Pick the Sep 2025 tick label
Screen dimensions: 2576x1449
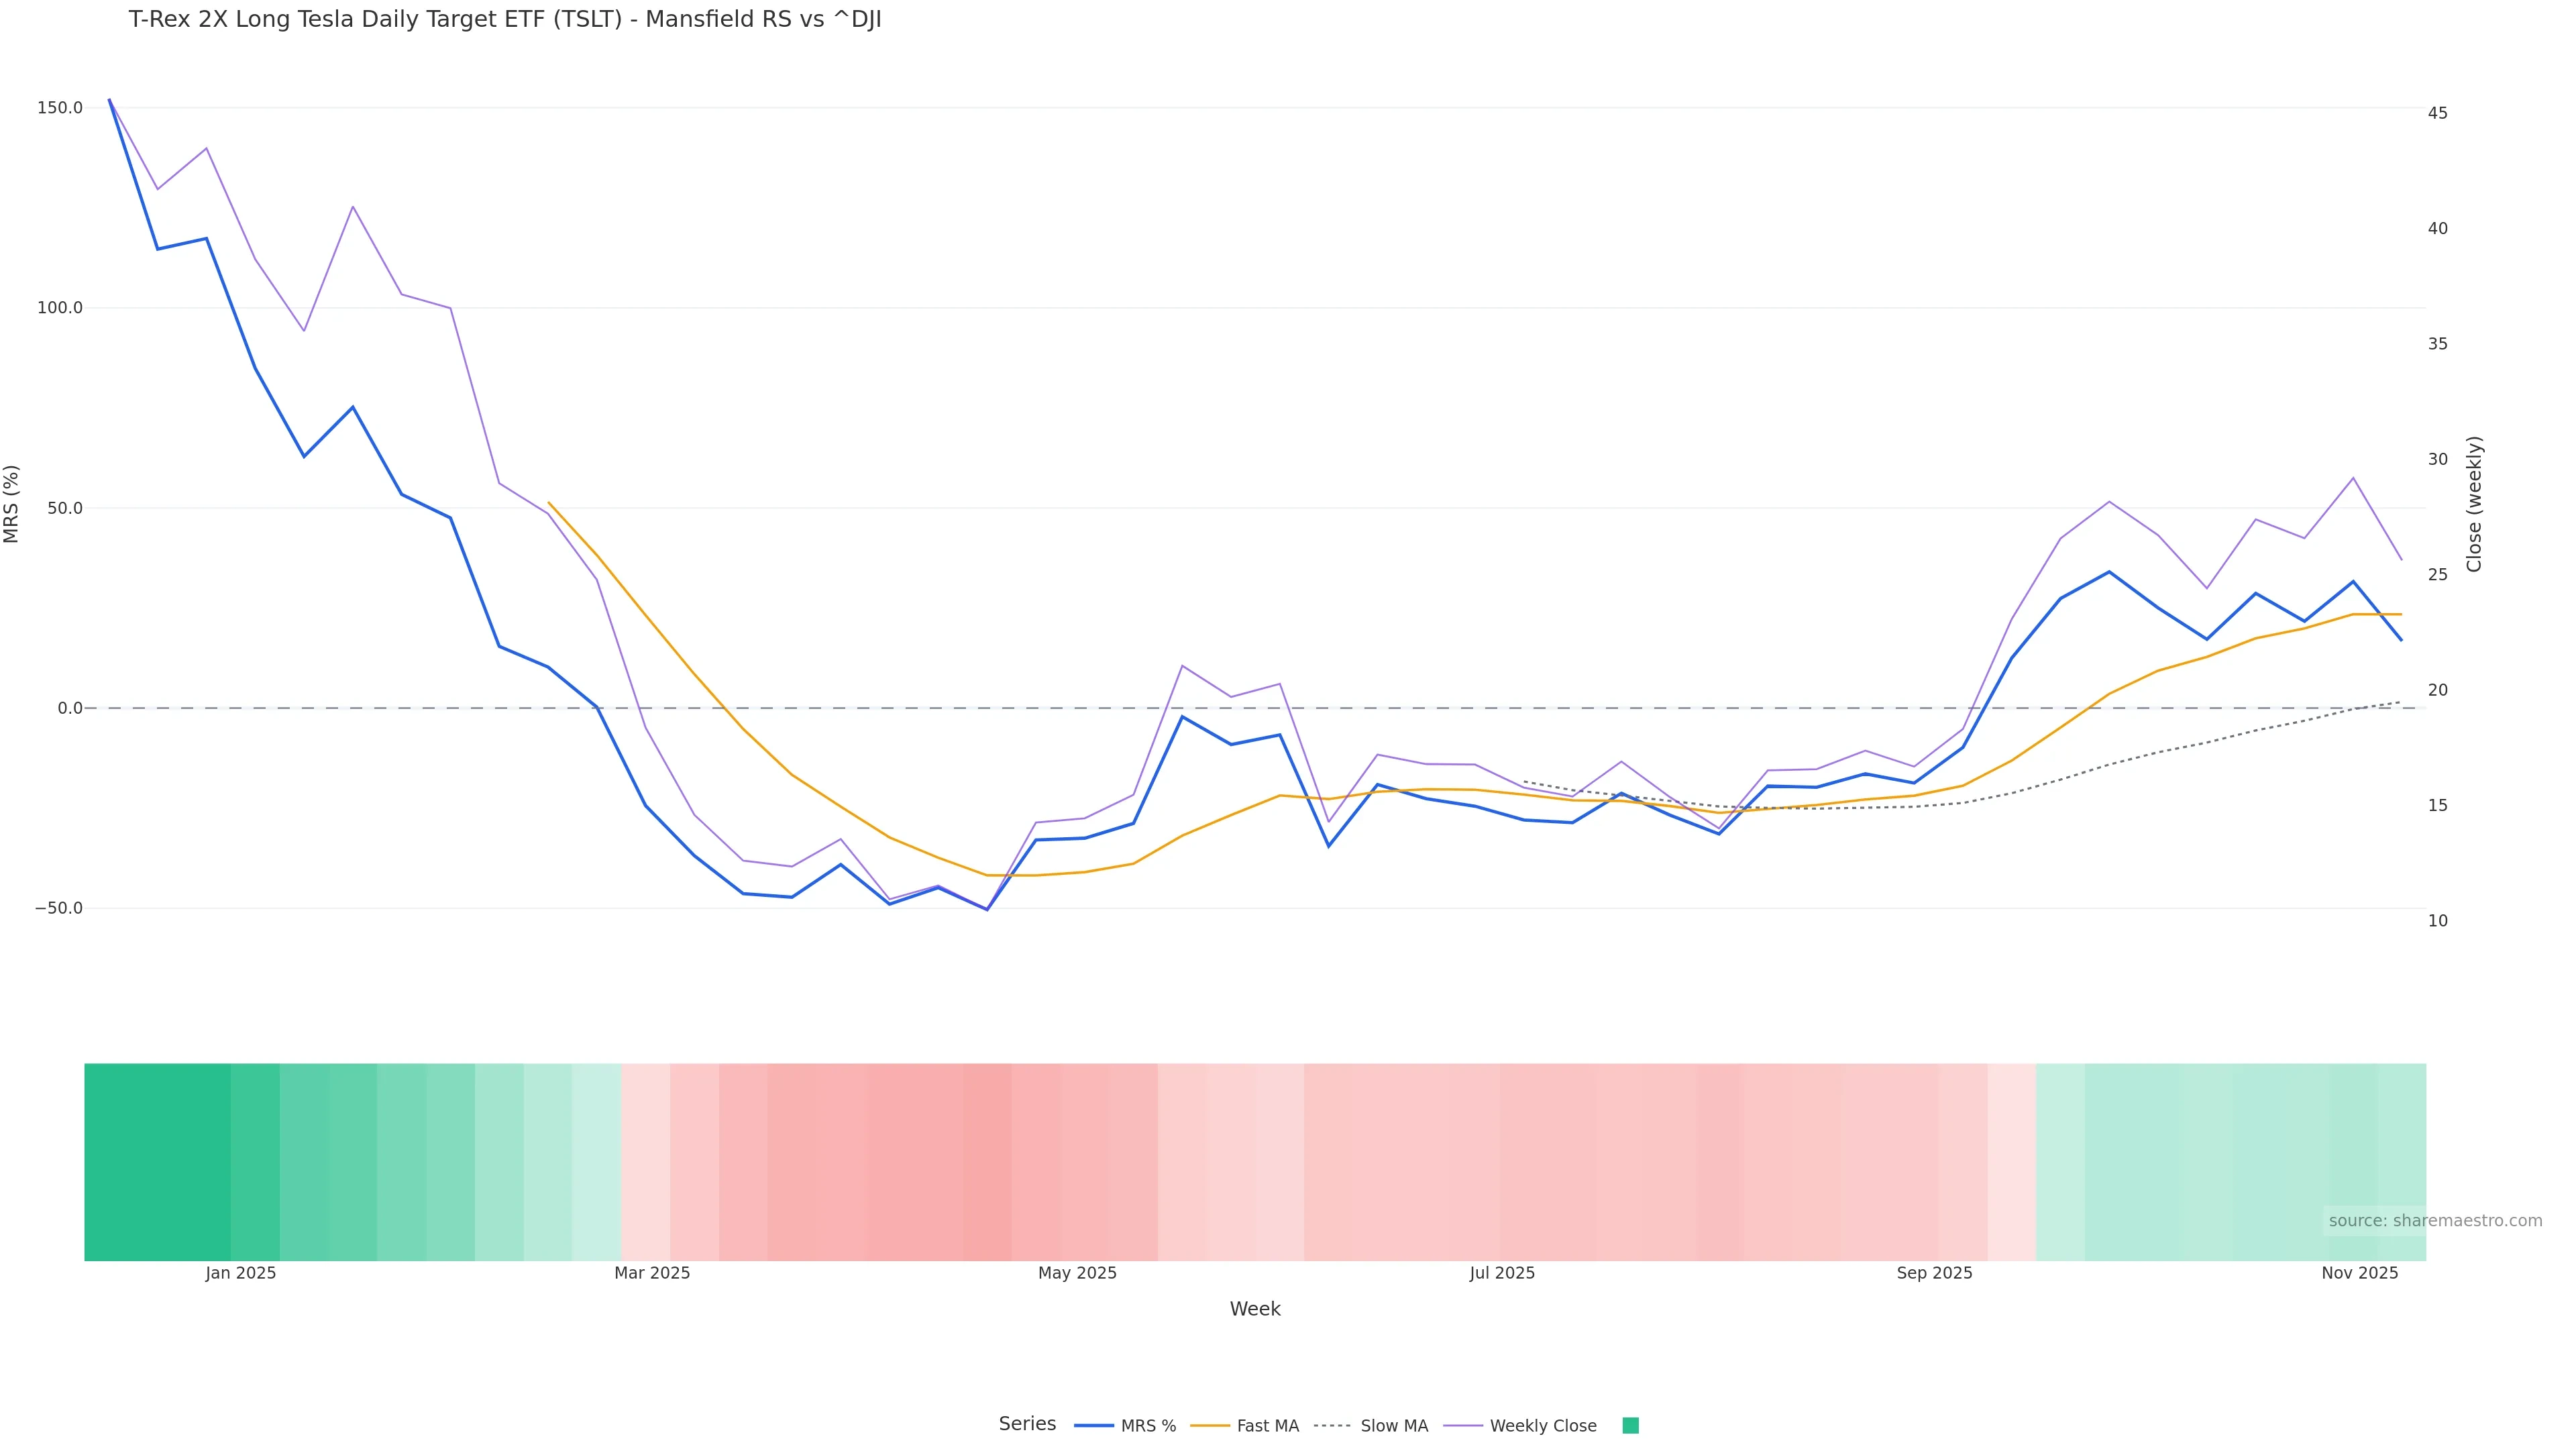click(x=1934, y=1273)
